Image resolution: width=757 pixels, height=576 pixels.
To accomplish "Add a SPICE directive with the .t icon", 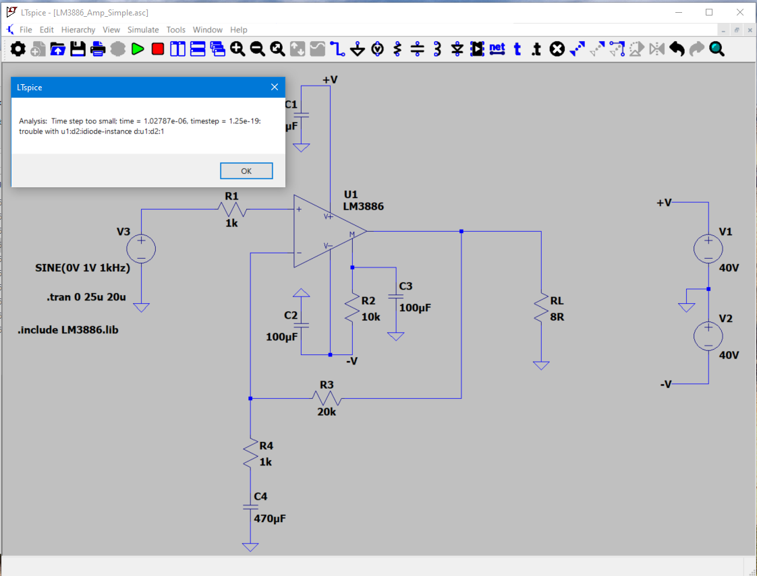I will [x=537, y=49].
